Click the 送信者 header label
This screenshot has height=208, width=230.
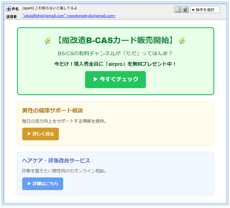tap(11, 16)
